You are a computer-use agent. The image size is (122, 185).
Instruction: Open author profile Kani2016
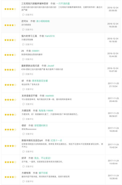(x=50, y=36)
